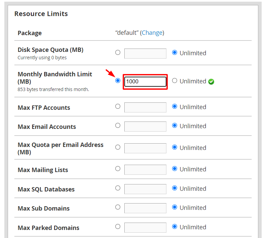The width and height of the screenshot is (265, 238).
Task: Click the Max Email Accounts input field
Action: 145,126
